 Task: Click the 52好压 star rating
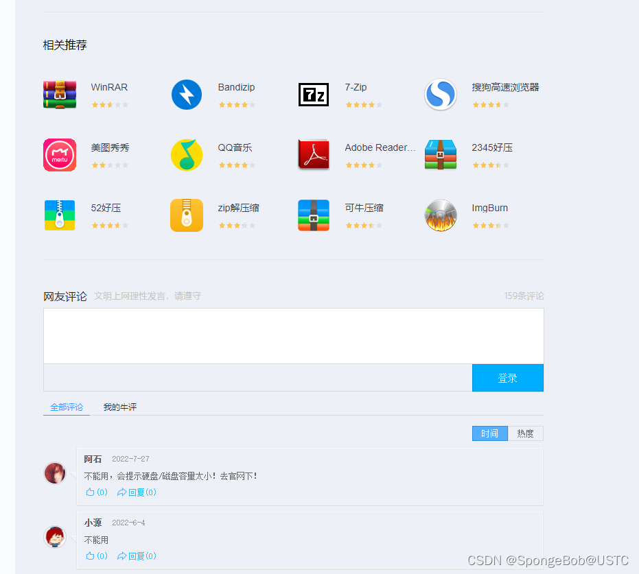pos(110,225)
